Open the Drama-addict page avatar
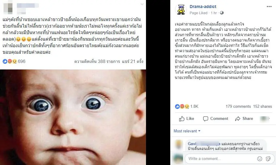This screenshot has width=276, height=165. click(x=181, y=9)
